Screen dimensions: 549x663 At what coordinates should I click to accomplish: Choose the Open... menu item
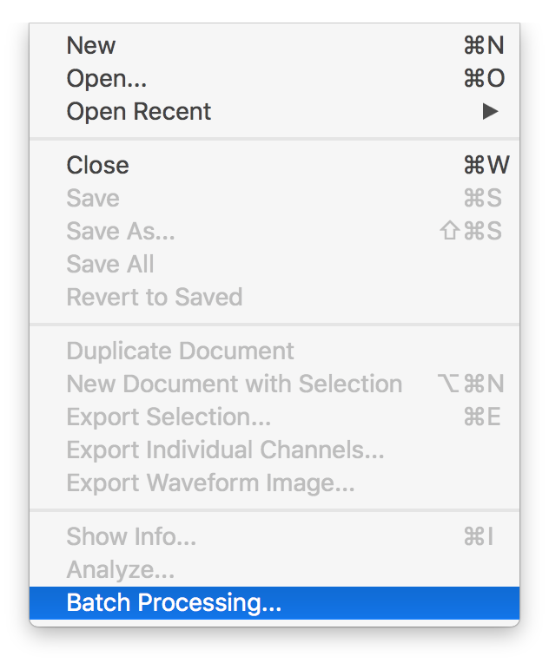coord(106,79)
